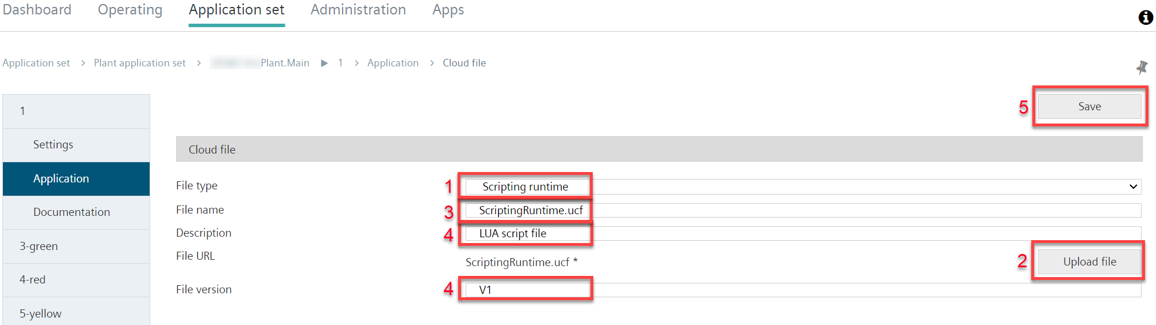
Task: Select the 3-green sidebar item
Action: tap(76, 246)
